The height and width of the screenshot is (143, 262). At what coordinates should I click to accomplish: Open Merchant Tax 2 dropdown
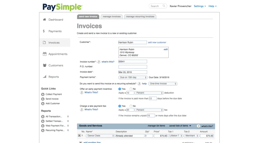(192, 136)
